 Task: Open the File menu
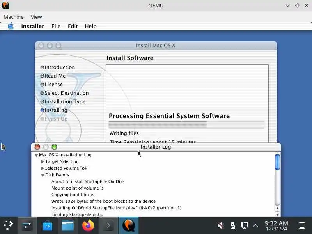pyautogui.click(x=56, y=26)
